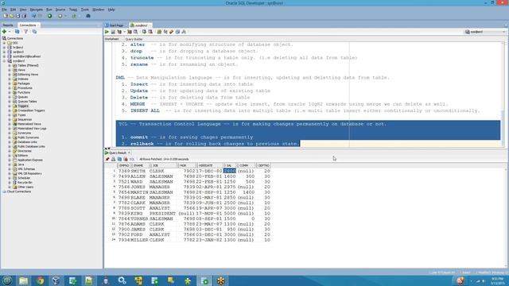Expand the Tables (Filtered) node
The image size is (509, 286).
click(10, 65)
